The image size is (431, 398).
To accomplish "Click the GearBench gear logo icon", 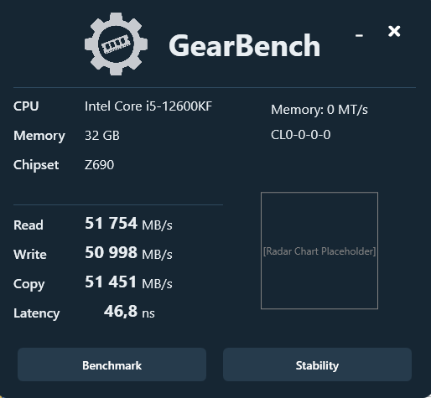I will [116, 44].
